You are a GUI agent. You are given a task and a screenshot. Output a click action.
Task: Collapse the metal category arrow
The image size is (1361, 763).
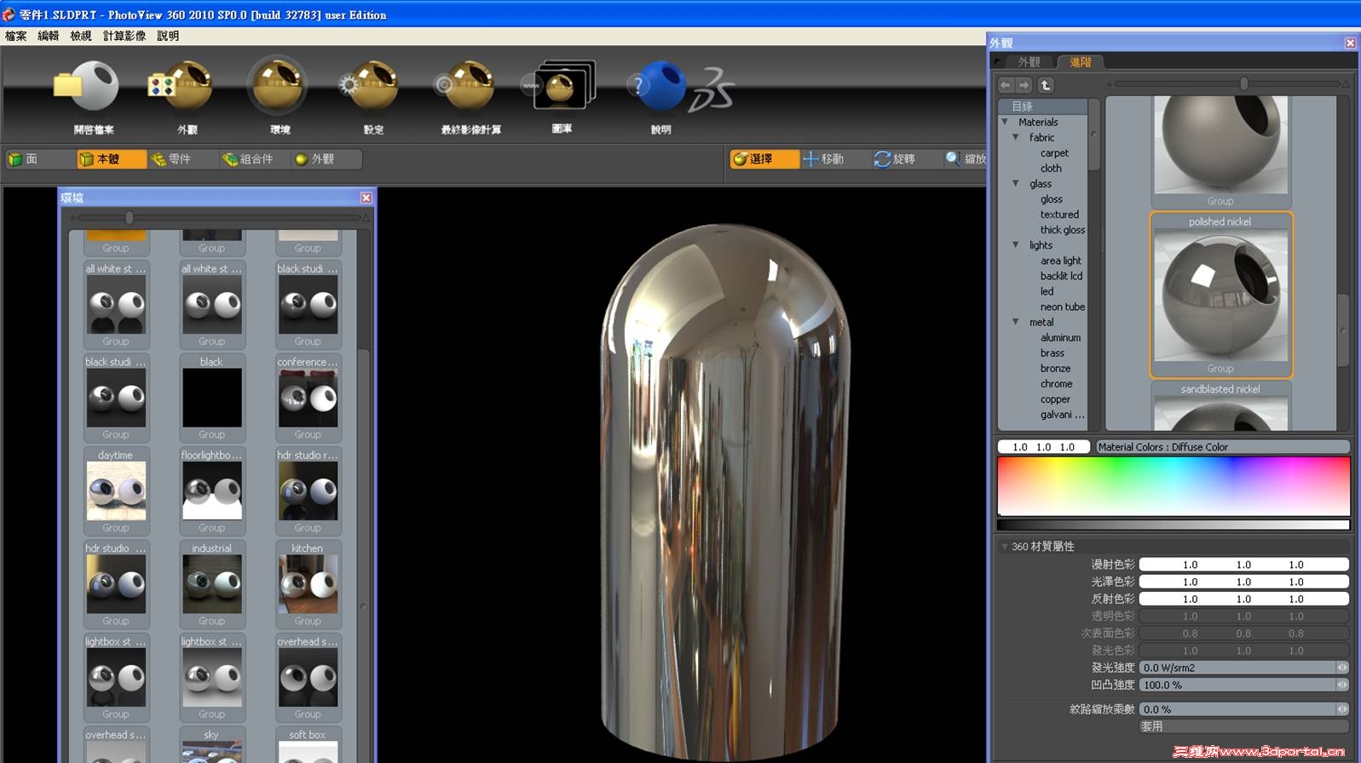coord(1016,322)
